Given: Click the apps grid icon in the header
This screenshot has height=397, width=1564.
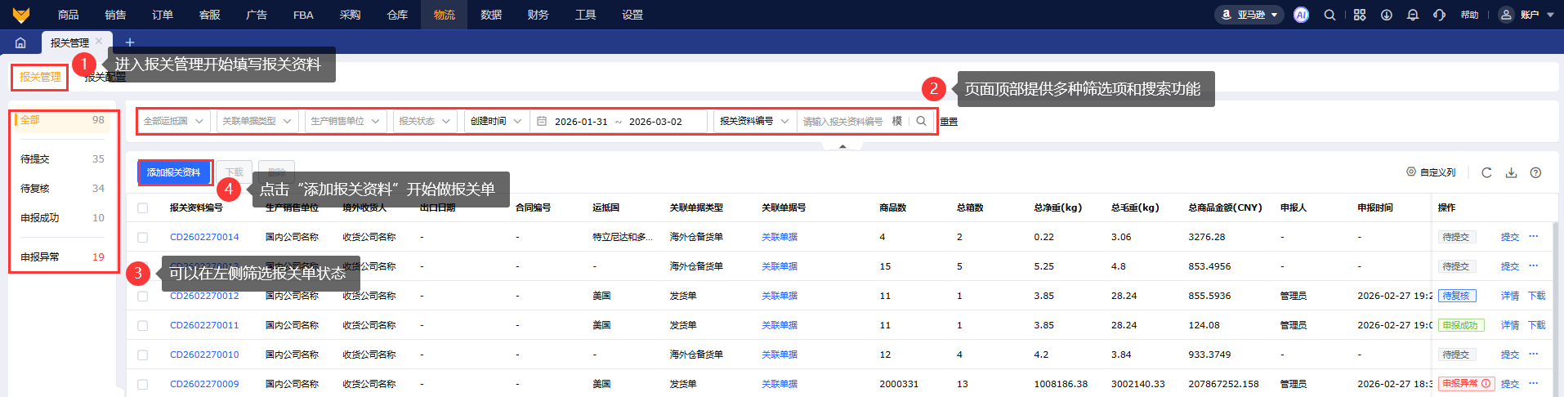Looking at the screenshot, I should [1360, 15].
